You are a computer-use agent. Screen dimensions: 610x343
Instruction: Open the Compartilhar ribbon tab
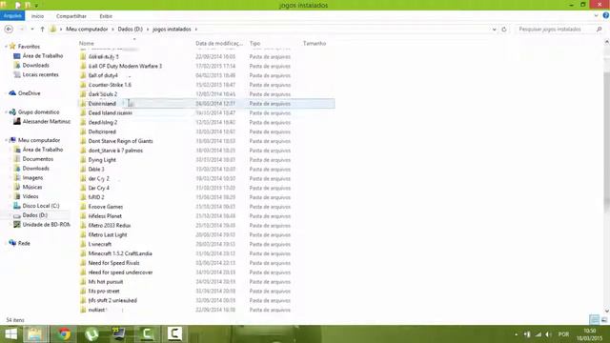coord(71,16)
